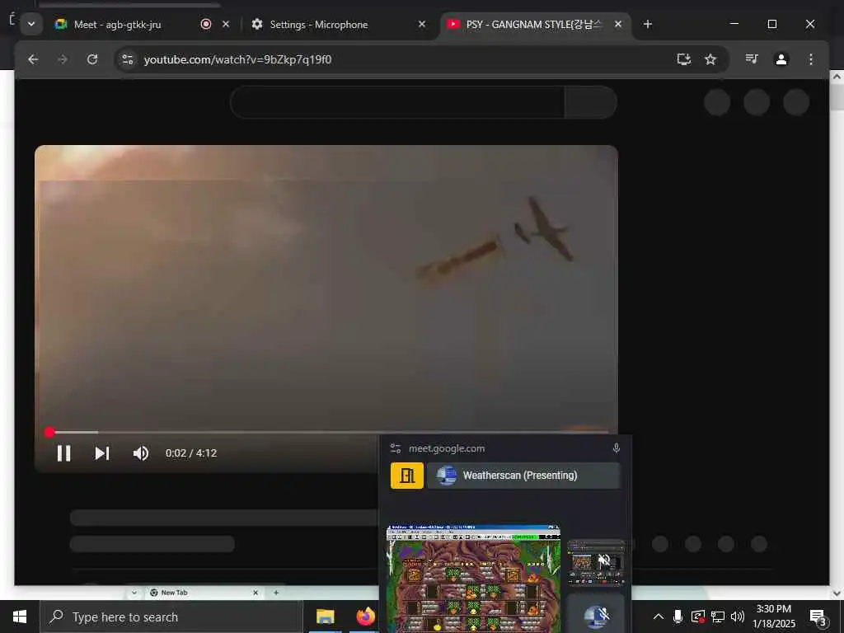Click the recording indicator on Meet tab

[x=205, y=24]
